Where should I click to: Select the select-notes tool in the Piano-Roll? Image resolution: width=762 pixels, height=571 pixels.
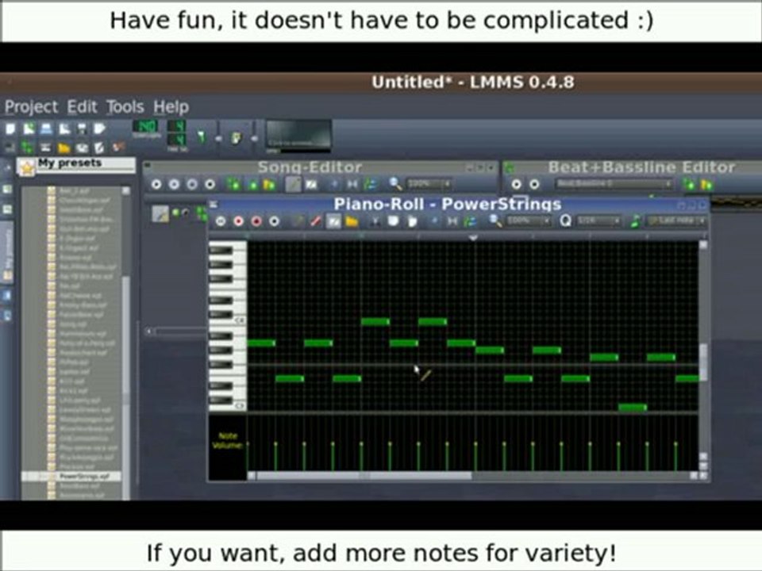(x=334, y=221)
